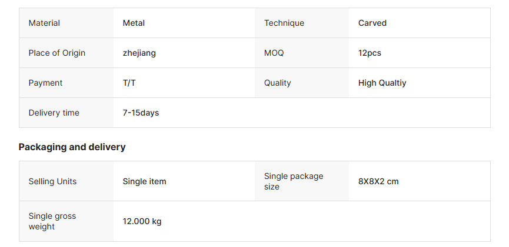Select the 12pcs MOQ value

click(x=370, y=53)
